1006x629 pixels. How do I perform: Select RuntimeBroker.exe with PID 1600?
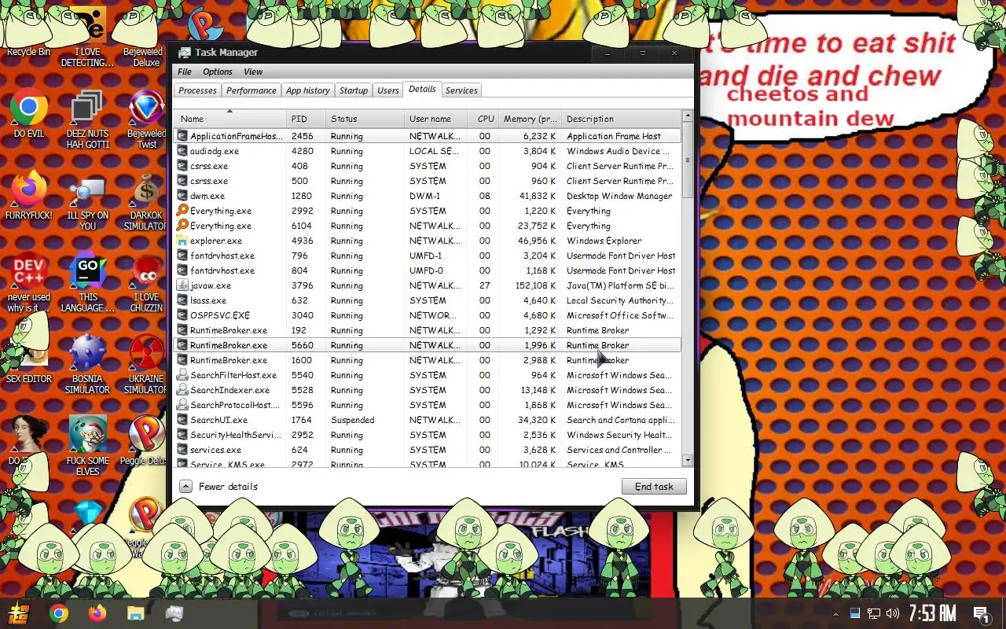pos(427,360)
